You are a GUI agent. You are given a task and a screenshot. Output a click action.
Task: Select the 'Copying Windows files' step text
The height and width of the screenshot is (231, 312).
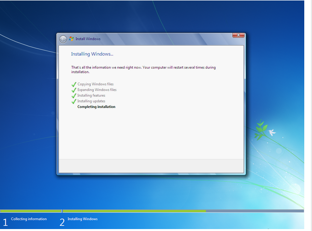(x=96, y=84)
